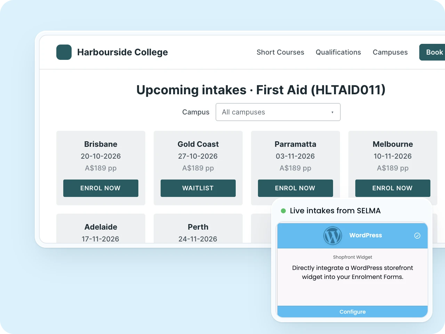Viewport: 445px width, 334px height.
Task: Click the WordPress card title text
Action: 366,235
